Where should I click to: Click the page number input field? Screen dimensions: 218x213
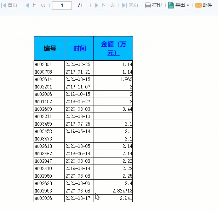(62, 5)
